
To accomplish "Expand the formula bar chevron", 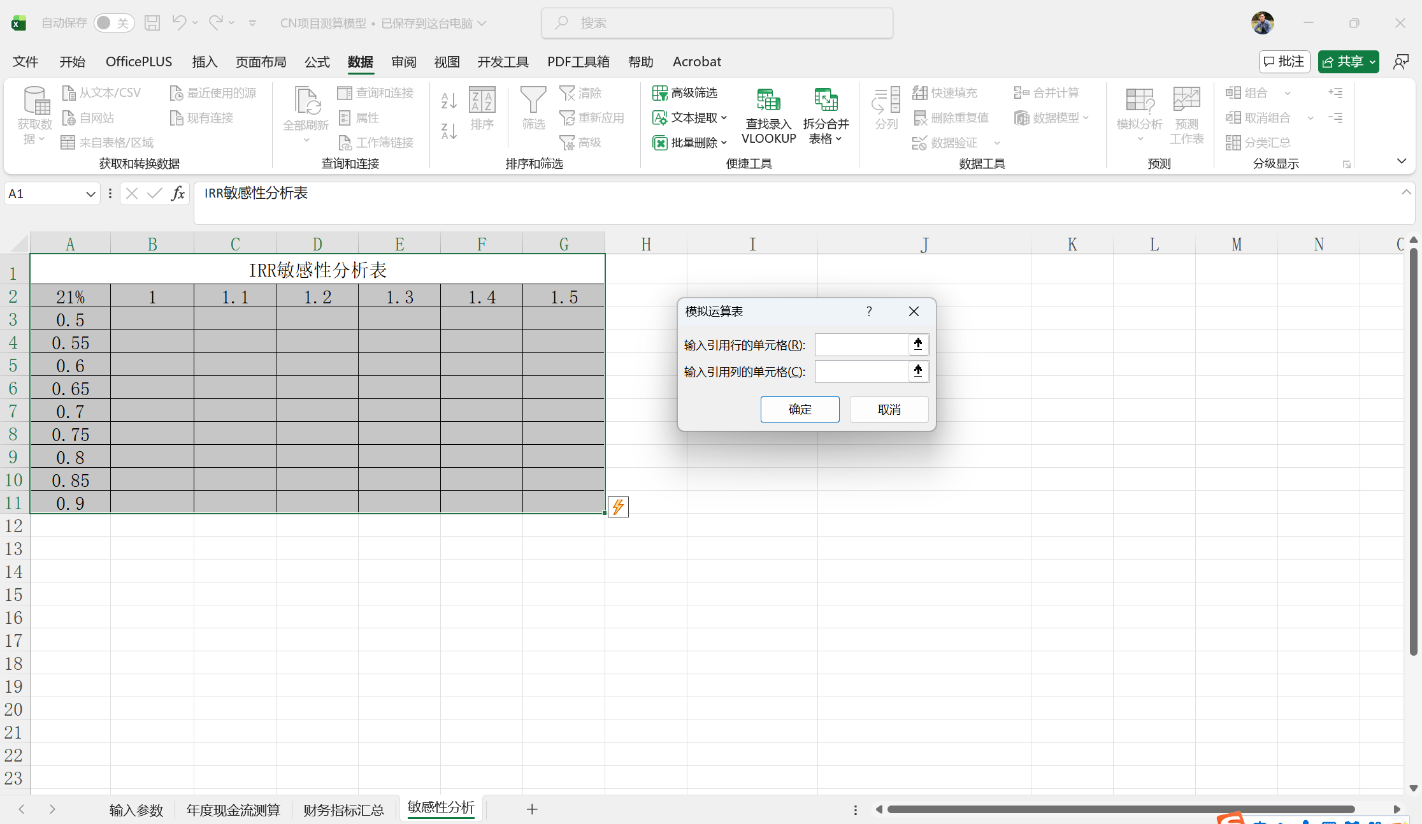I will coord(1406,192).
